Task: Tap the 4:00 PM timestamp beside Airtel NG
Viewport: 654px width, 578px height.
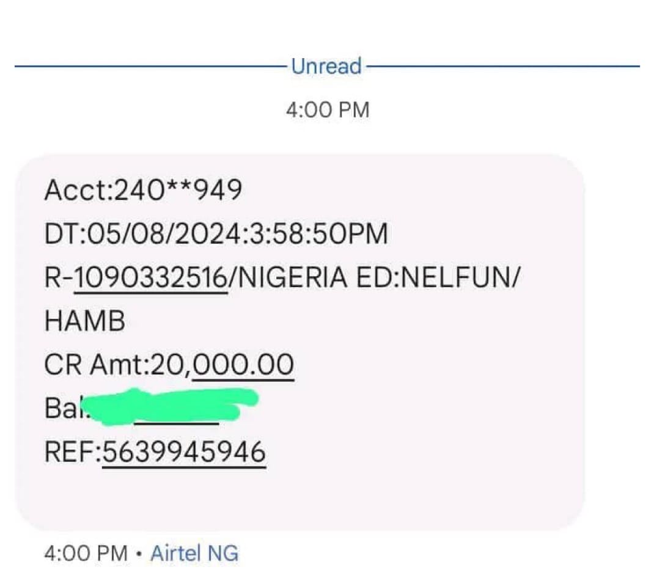Action: click(86, 554)
